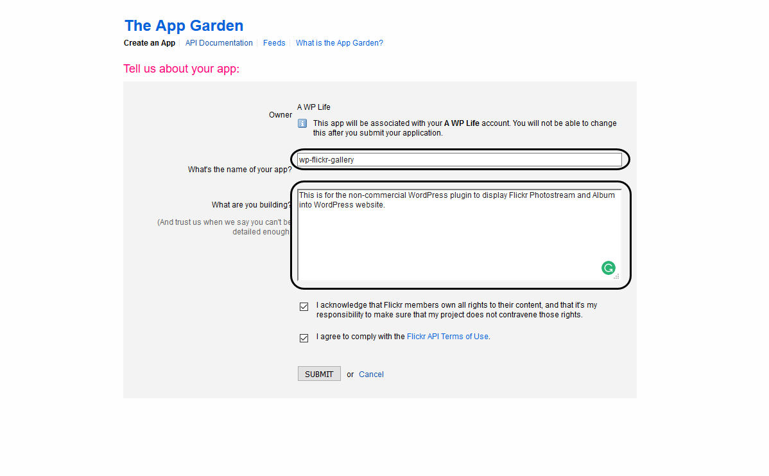Open the Create an App tab
769x476 pixels.
pyautogui.click(x=150, y=43)
